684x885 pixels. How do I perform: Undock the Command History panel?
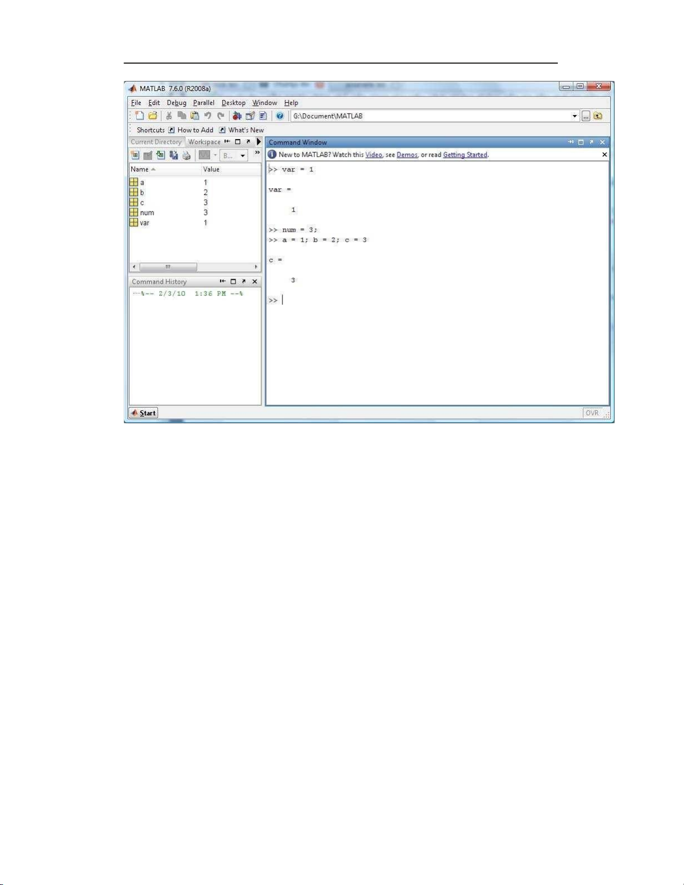244,281
